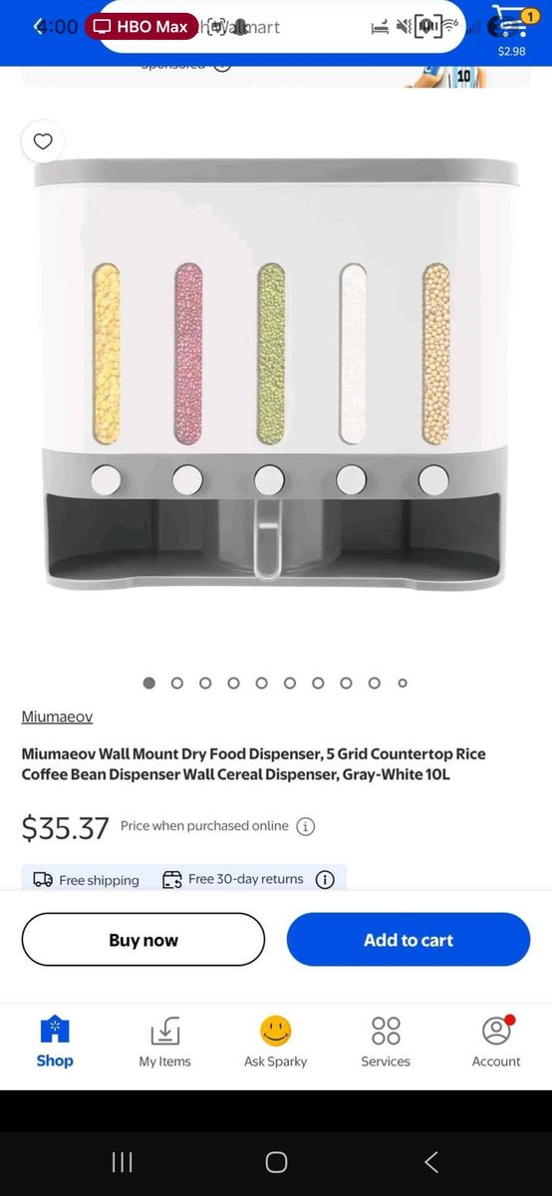Open the Miumaeov brand link
This screenshot has width=552, height=1196.
click(x=57, y=717)
